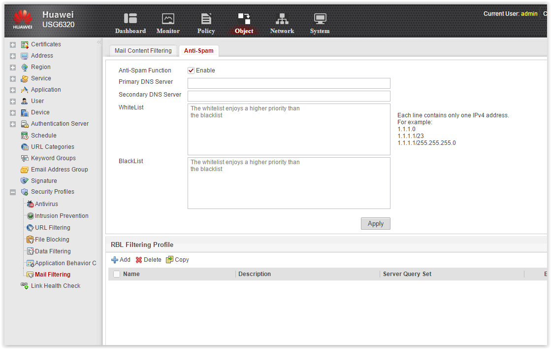Screen dimensions: 551x349
Task: Click the Certificates icon in sidebar
Action: point(25,45)
